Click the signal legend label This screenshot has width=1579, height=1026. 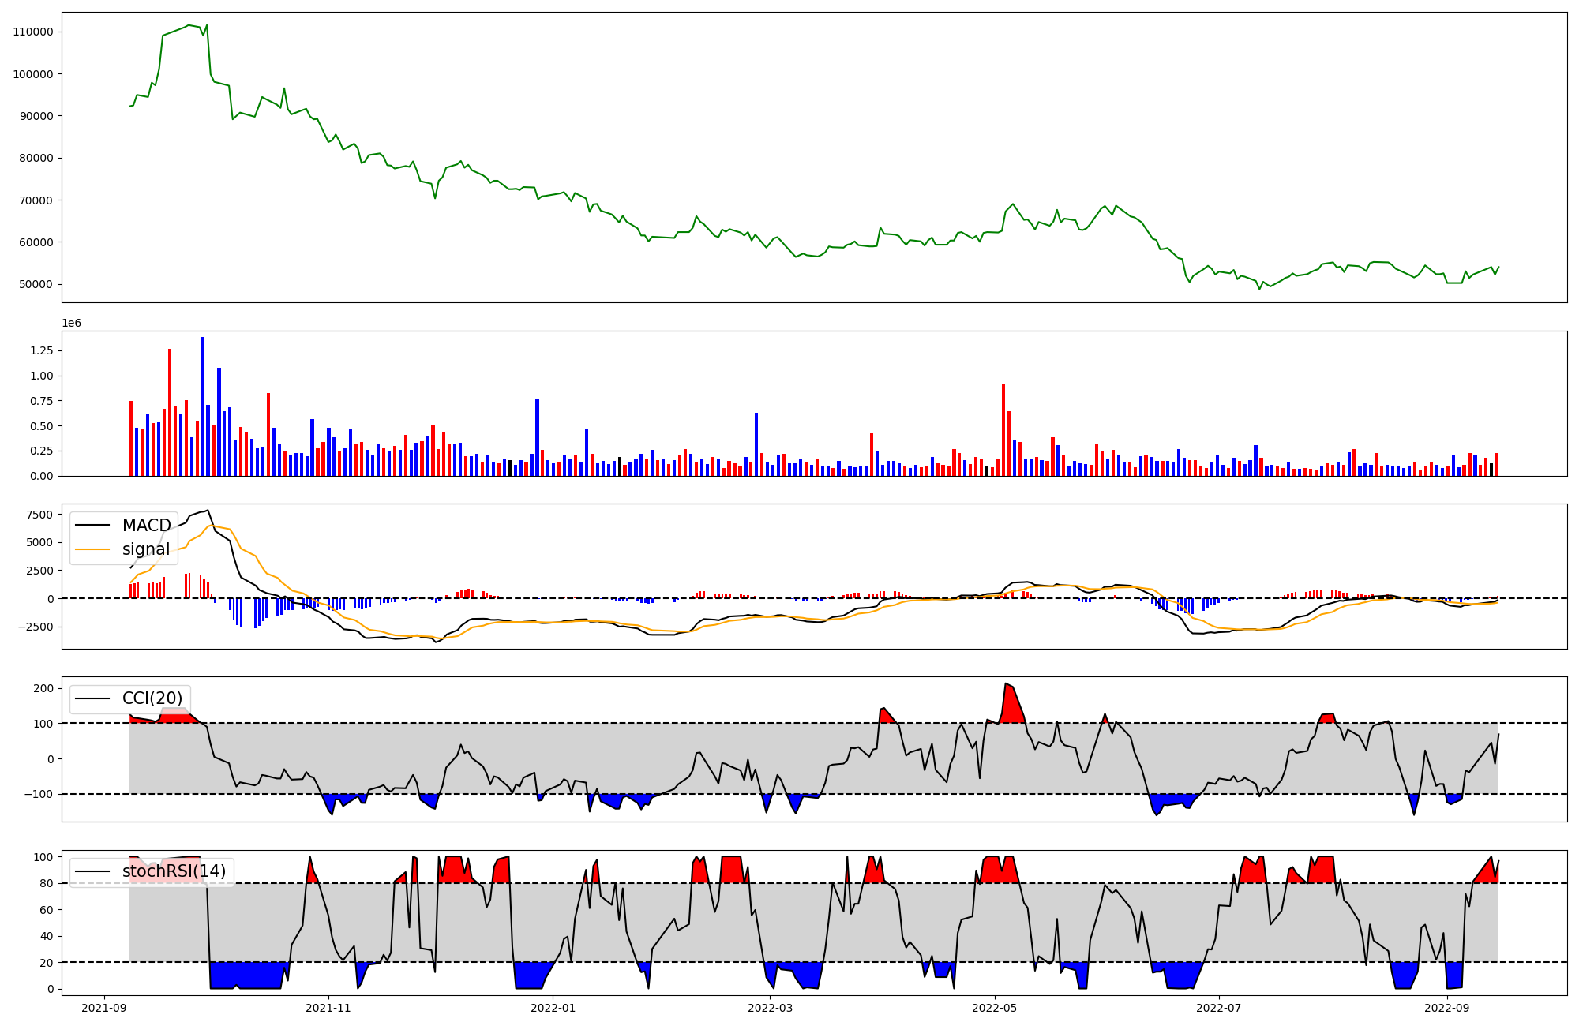click(146, 549)
